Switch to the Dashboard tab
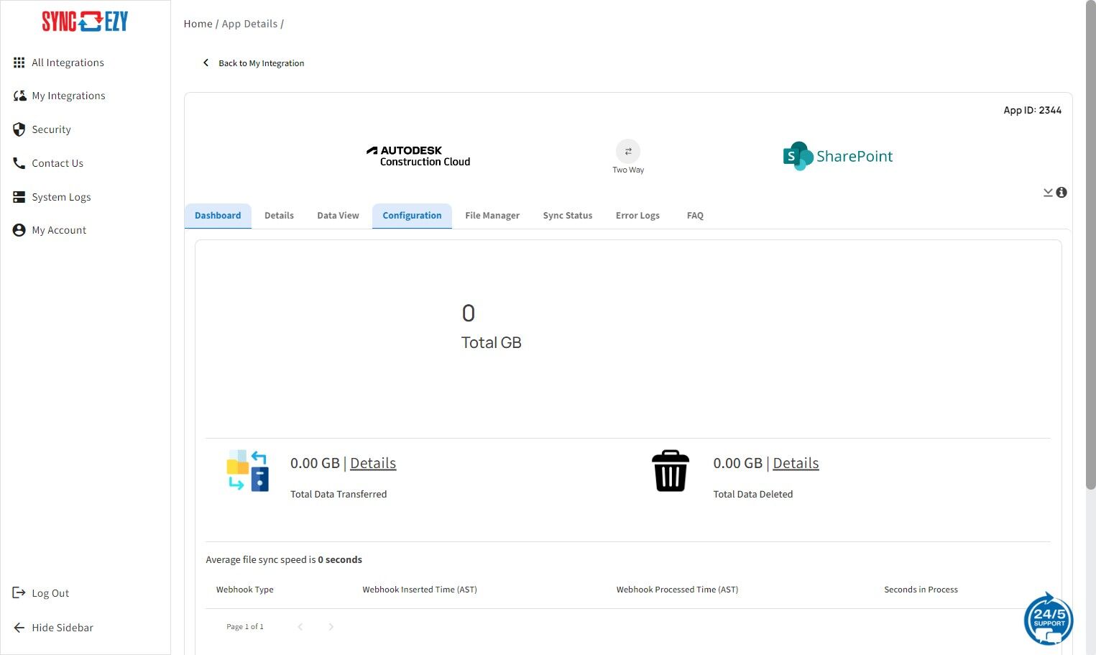The width and height of the screenshot is (1096, 655). [218, 216]
